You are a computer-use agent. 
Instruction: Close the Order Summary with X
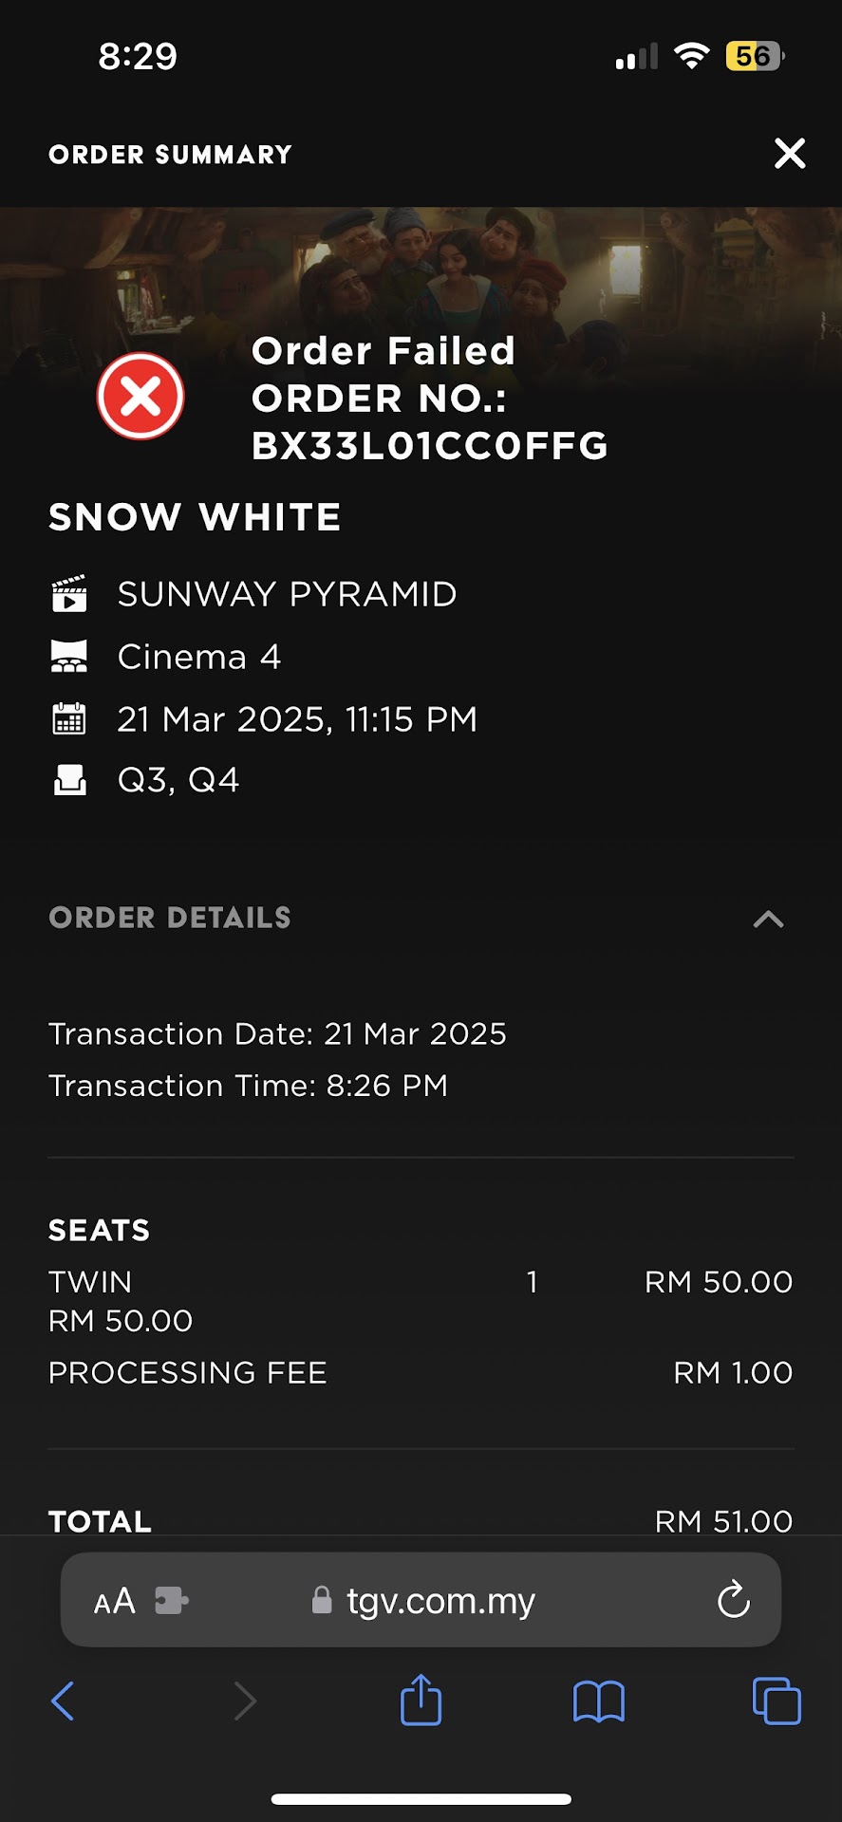[790, 154]
